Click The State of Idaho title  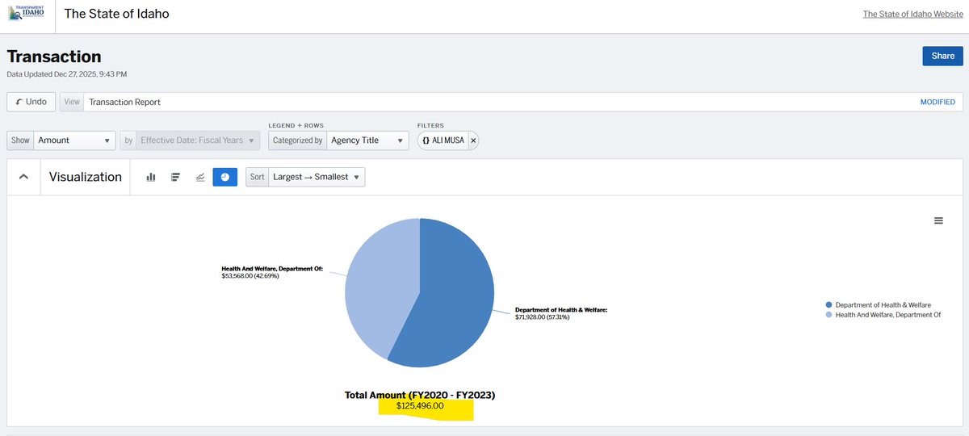[x=116, y=14]
